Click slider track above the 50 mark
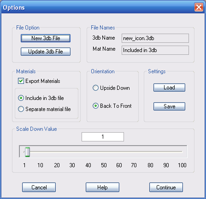Screen dimensions: 206x199 [x=104, y=152]
